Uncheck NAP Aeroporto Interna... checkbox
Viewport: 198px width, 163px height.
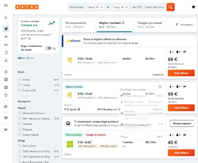pos(19,118)
